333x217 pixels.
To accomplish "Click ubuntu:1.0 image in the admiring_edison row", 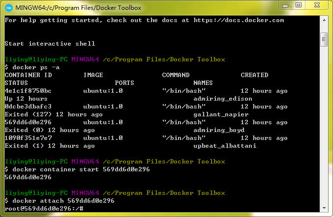I will (103, 91).
